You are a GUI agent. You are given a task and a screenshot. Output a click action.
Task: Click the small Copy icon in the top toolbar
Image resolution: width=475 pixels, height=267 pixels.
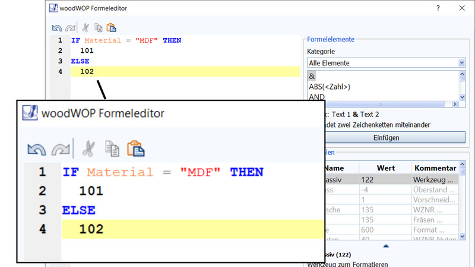tap(98, 27)
